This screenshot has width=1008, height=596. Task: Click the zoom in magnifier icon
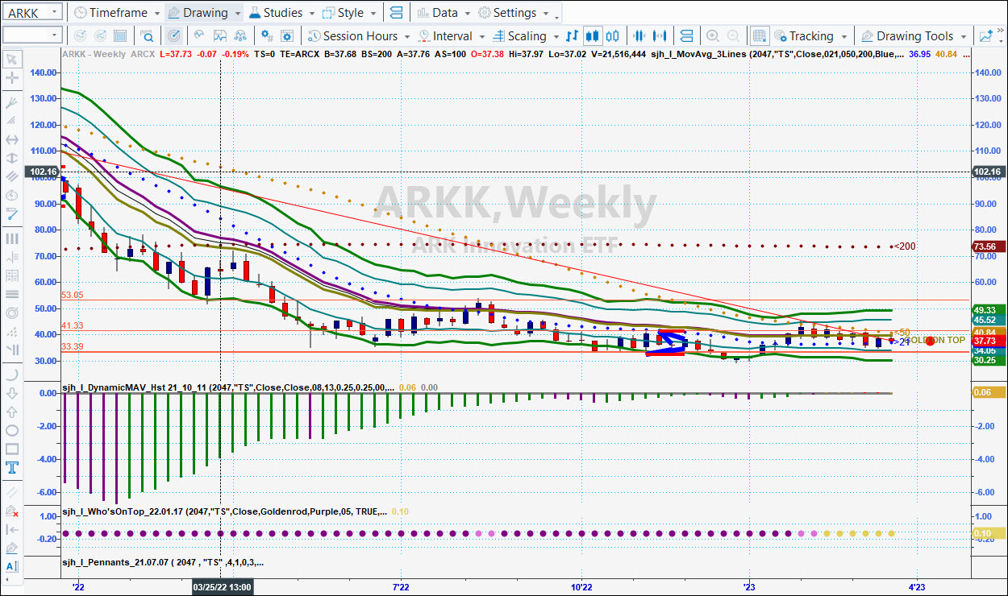(713, 35)
